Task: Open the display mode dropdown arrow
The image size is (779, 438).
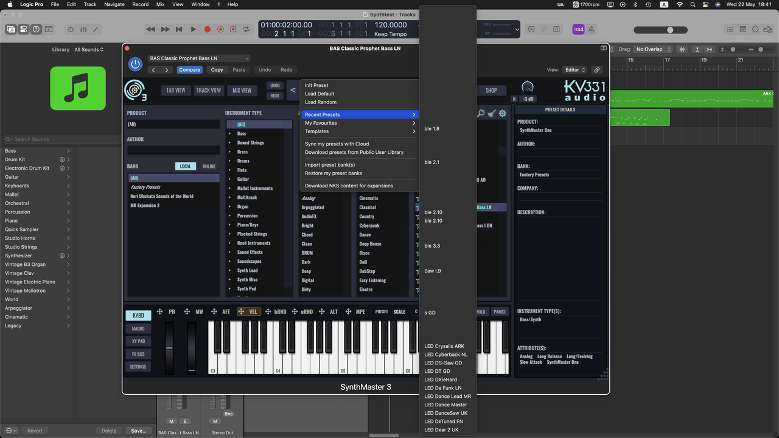Action: 517,29
